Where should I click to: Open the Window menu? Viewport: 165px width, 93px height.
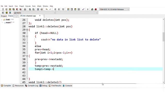45,6
